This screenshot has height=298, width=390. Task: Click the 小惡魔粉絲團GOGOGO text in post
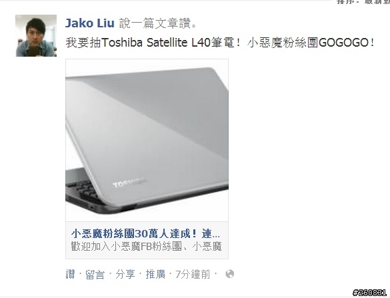[x=311, y=43]
